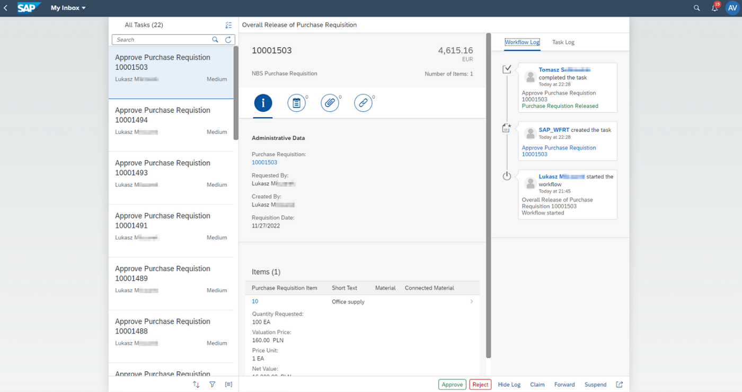Select task Approve Purchase Requisition 10001493

click(171, 178)
